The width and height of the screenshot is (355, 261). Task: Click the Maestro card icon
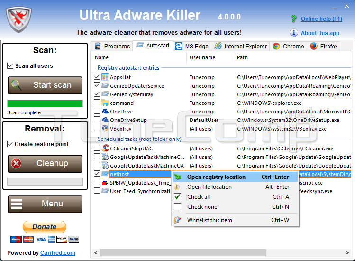(16, 239)
